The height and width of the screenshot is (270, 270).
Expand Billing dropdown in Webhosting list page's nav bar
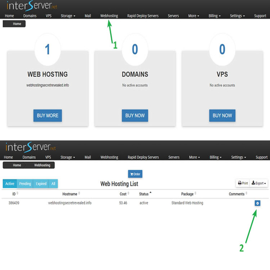[x=216, y=157]
